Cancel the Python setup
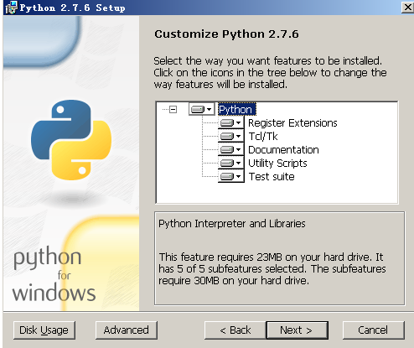Screen dimensions: 414x348 point(373,330)
